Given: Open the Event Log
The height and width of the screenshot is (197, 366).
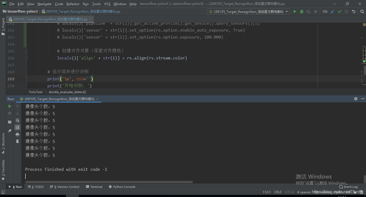Looking at the screenshot, I should tap(348, 187).
